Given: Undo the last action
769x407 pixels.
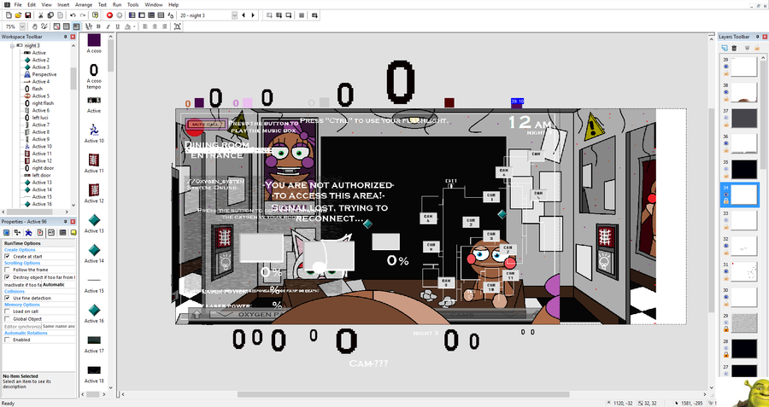Looking at the screenshot, I should 73,15.
